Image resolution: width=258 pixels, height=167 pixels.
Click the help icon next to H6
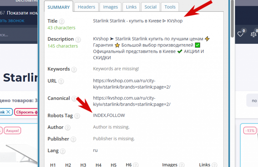pyautogui.click(x=136, y=165)
